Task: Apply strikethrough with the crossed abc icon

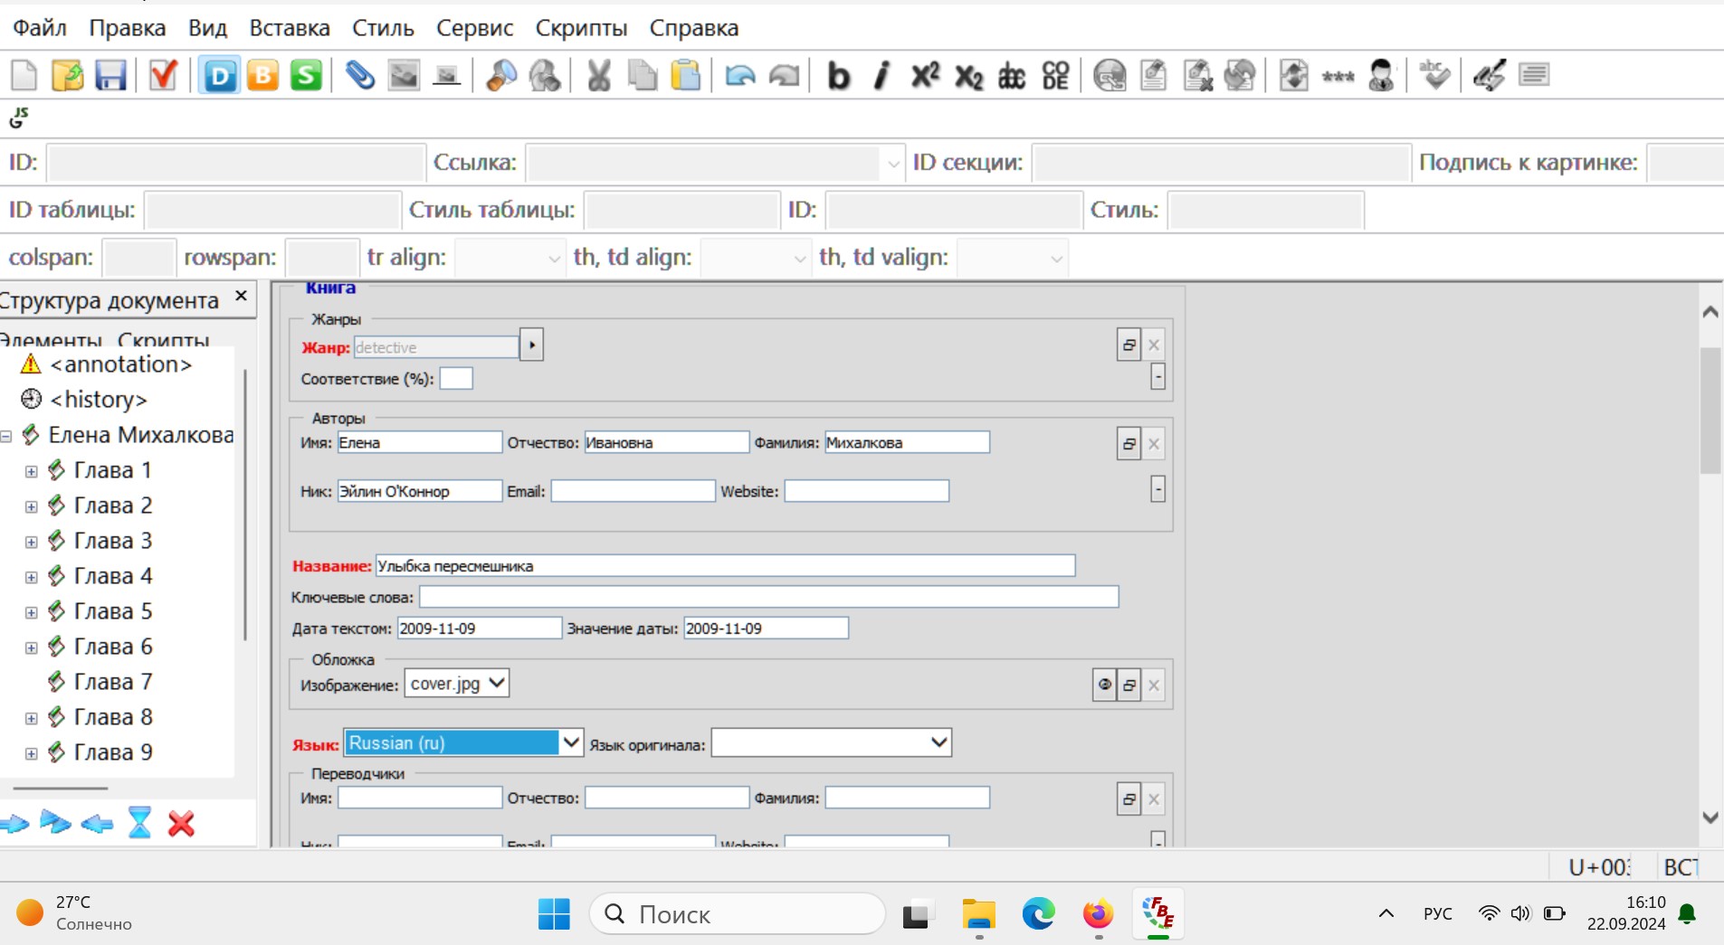Action: point(1012,75)
